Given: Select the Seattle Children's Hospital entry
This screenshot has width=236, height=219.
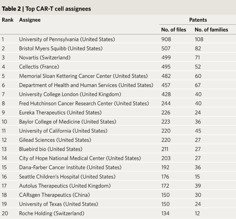Looking at the screenshot, I should (x=67, y=177).
